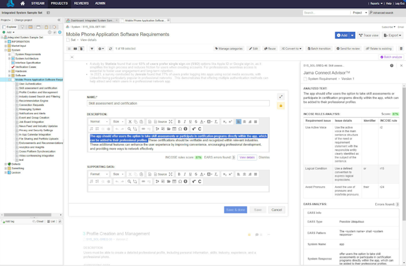This screenshot has height=266, width=406.
Task: Insert a table in the Description editor
Action: [x=174, y=129]
